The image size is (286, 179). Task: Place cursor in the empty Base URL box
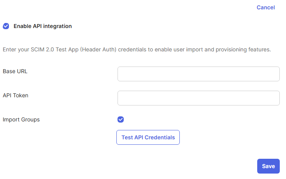(198, 74)
